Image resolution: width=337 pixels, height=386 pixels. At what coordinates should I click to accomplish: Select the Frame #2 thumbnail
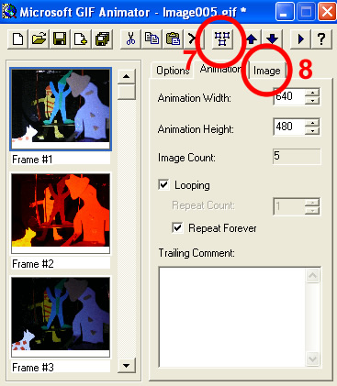coord(61,213)
